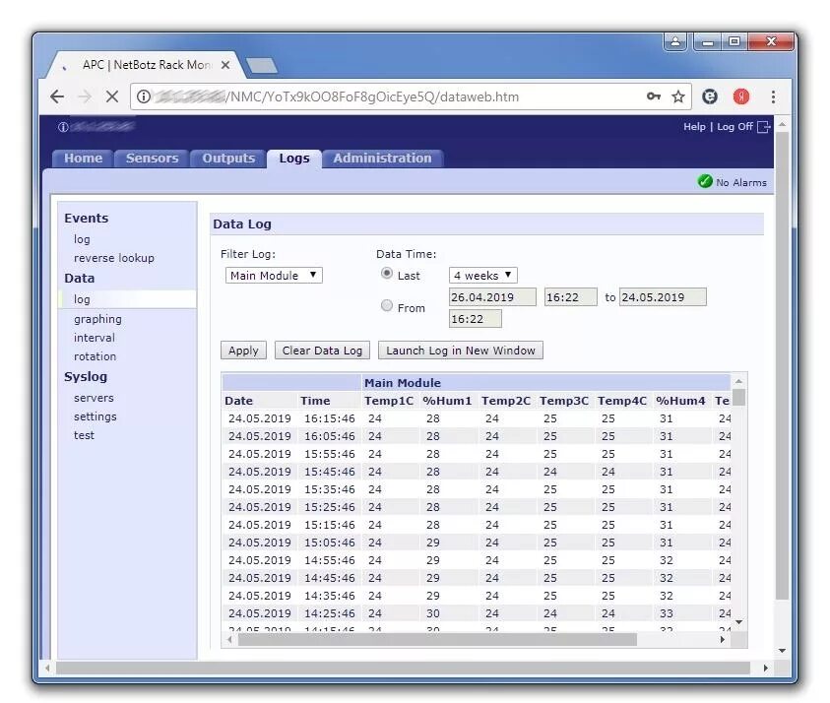Click the data table scroll down arrow
The image size is (830, 703).
click(x=739, y=622)
